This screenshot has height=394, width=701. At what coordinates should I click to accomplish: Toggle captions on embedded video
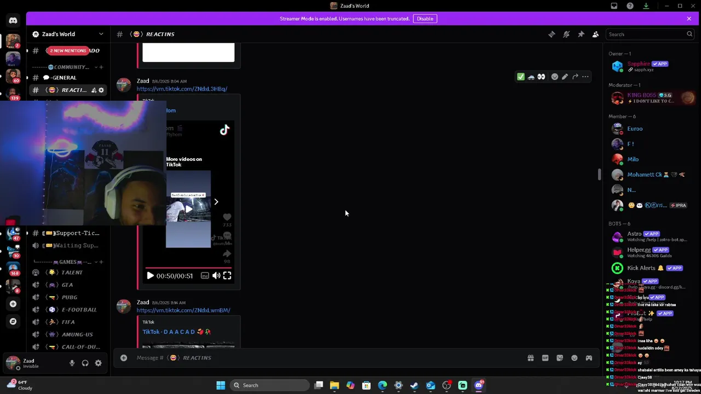(x=204, y=276)
